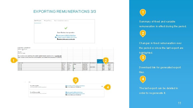193x108 pixels.
Task: Select the active underlined export tab
Action: pyautogui.click(x=38, y=21)
